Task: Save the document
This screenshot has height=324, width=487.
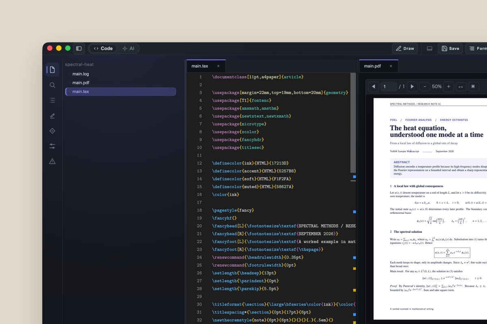Action: [450, 49]
